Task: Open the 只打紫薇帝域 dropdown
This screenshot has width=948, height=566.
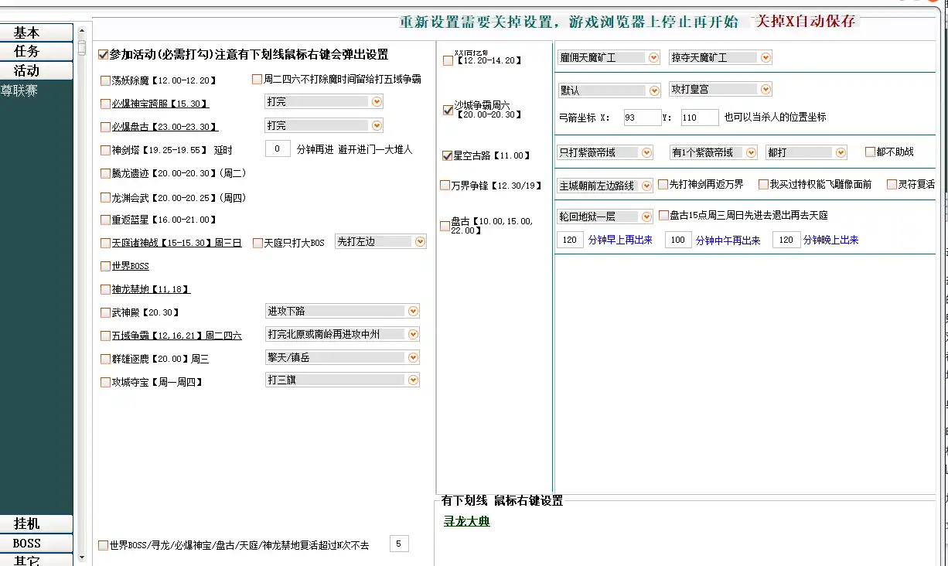Action: [605, 152]
